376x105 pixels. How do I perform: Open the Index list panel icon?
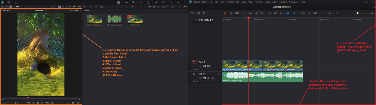(x=133, y=2)
